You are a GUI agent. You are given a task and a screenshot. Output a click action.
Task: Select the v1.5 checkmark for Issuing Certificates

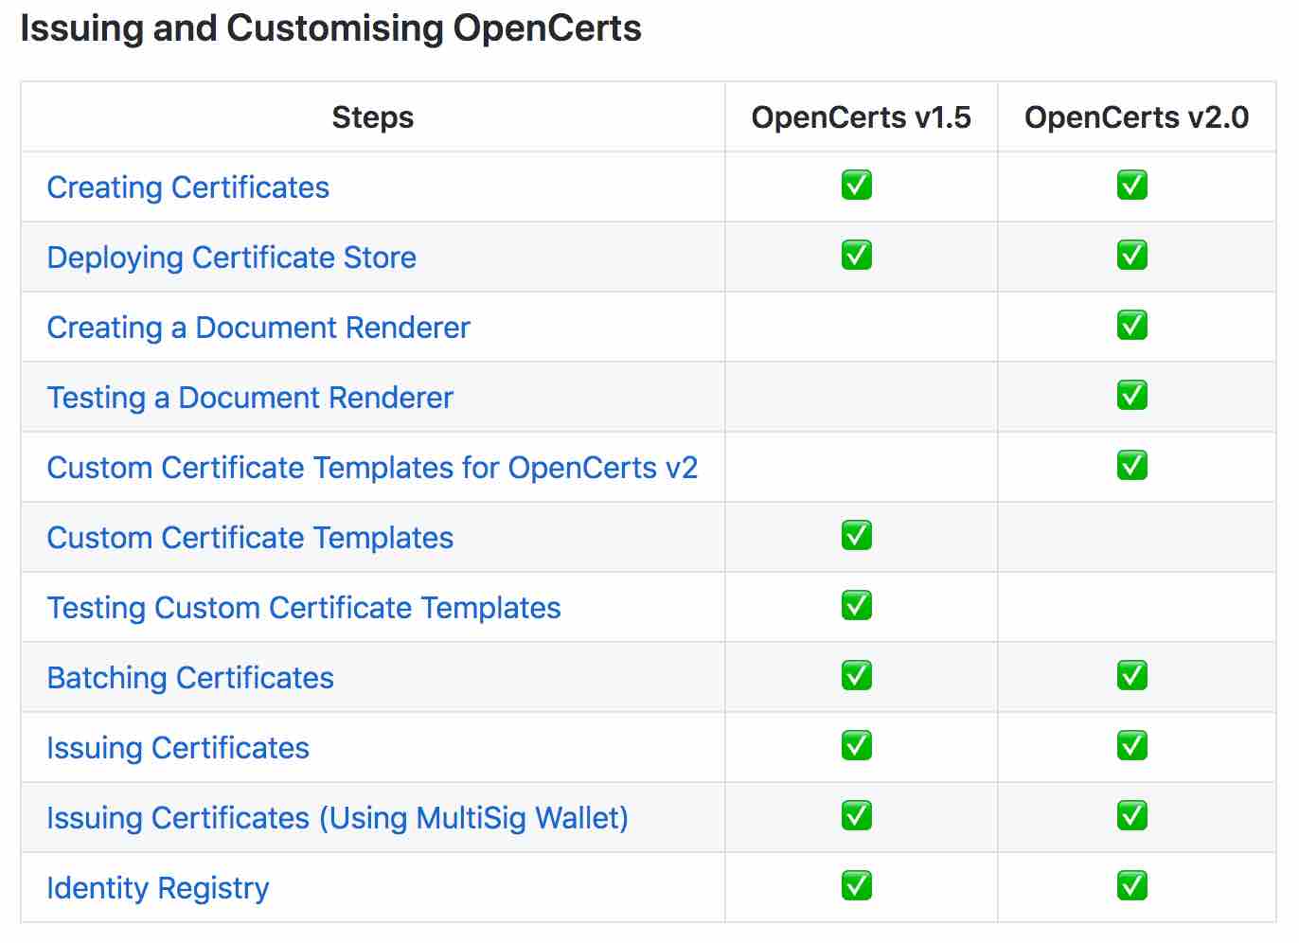click(x=857, y=745)
